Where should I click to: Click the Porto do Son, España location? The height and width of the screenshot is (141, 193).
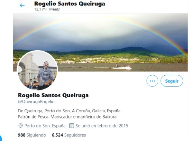[45, 126]
